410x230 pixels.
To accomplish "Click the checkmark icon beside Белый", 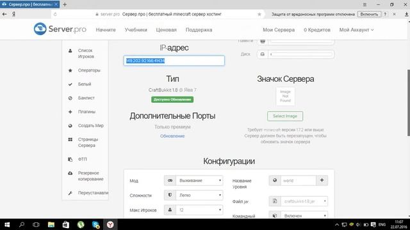I will pyautogui.click(x=70, y=84).
